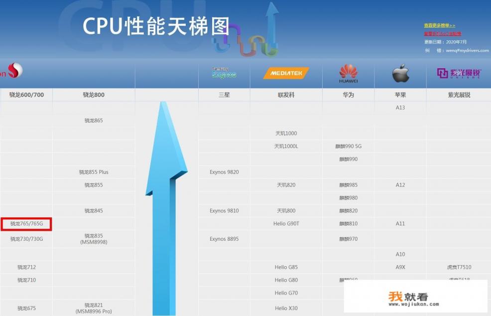Click the 麒麟980 cell
This screenshot has height=316, width=491.
coord(348,198)
